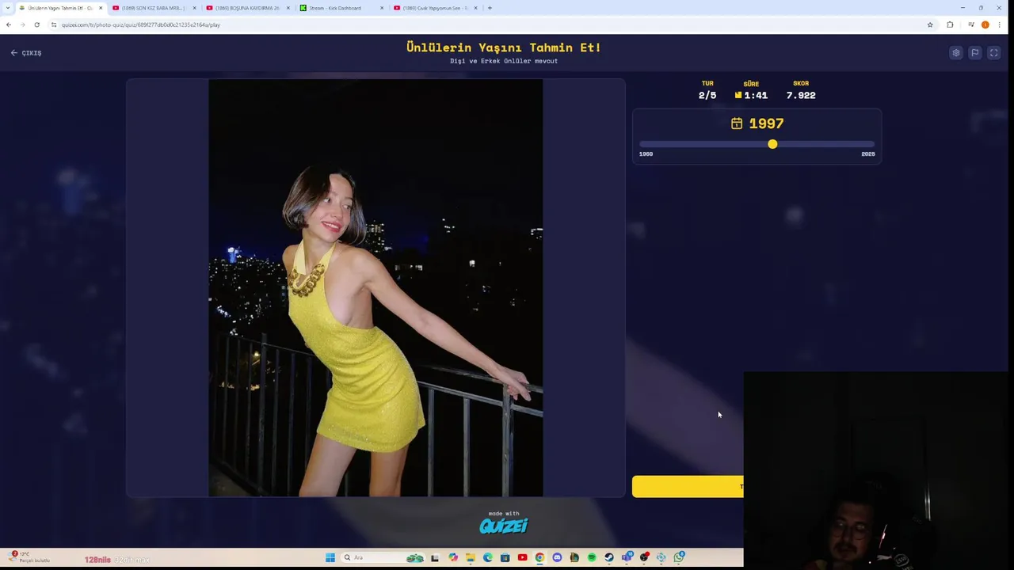Open File Explorer from the taskbar
This screenshot has height=570, width=1014.
tap(471, 557)
